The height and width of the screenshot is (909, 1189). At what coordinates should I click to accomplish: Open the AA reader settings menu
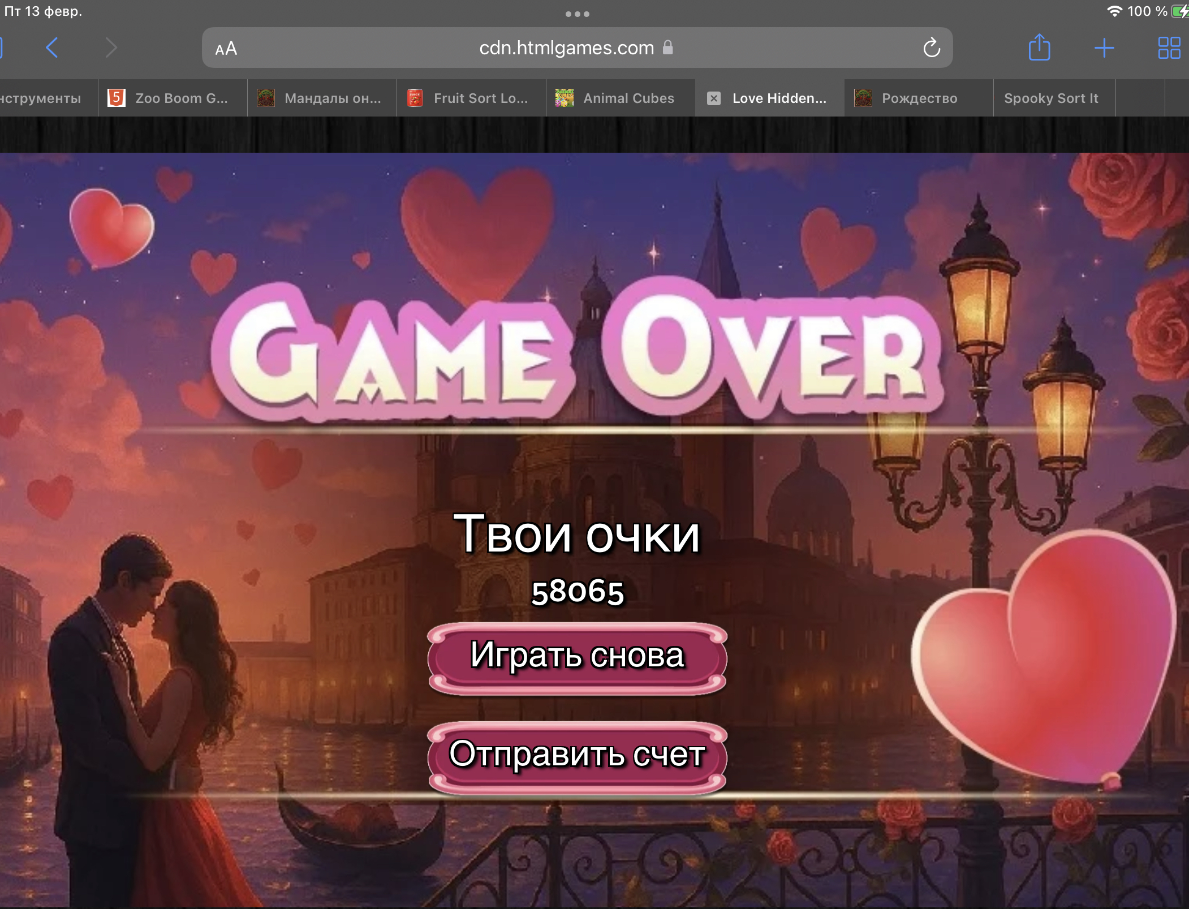tap(226, 49)
